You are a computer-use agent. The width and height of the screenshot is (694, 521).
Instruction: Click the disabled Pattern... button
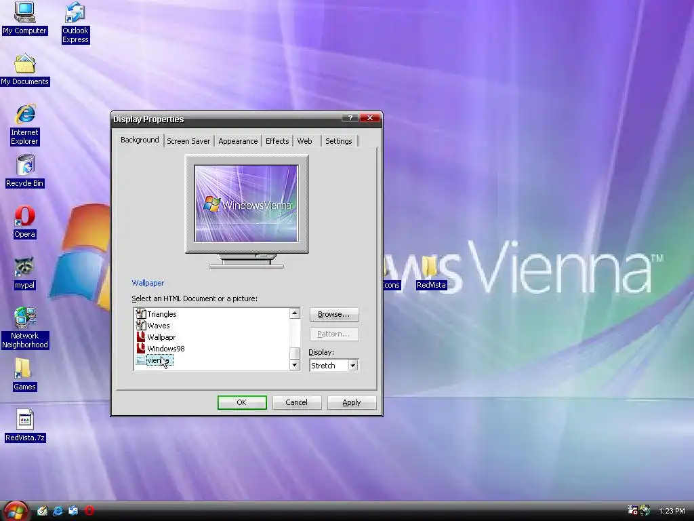pos(333,334)
